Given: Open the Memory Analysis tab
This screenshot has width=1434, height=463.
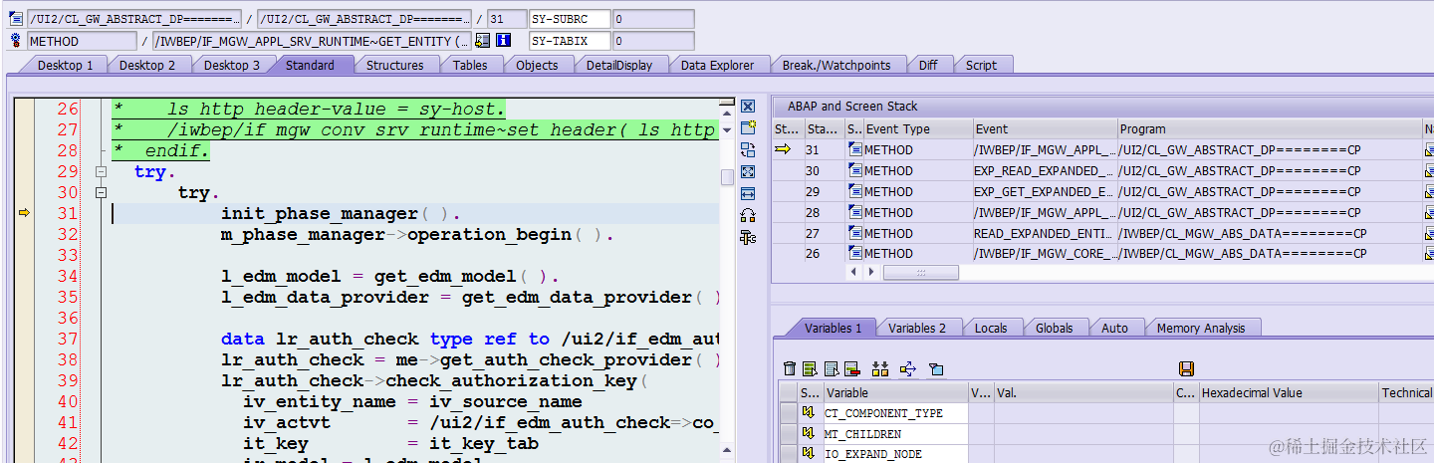Looking at the screenshot, I should point(1200,328).
